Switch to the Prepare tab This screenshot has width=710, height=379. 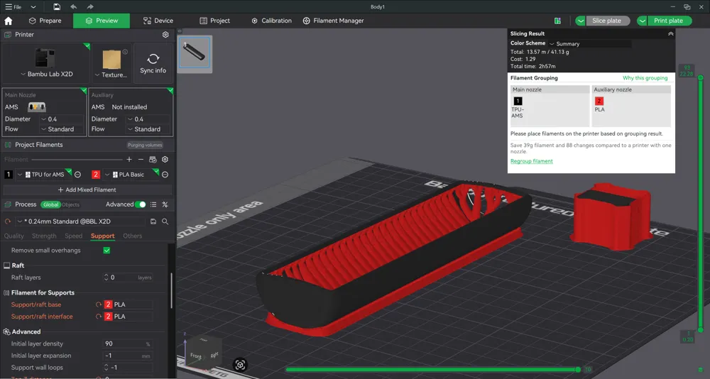click(x=45, y=21)
